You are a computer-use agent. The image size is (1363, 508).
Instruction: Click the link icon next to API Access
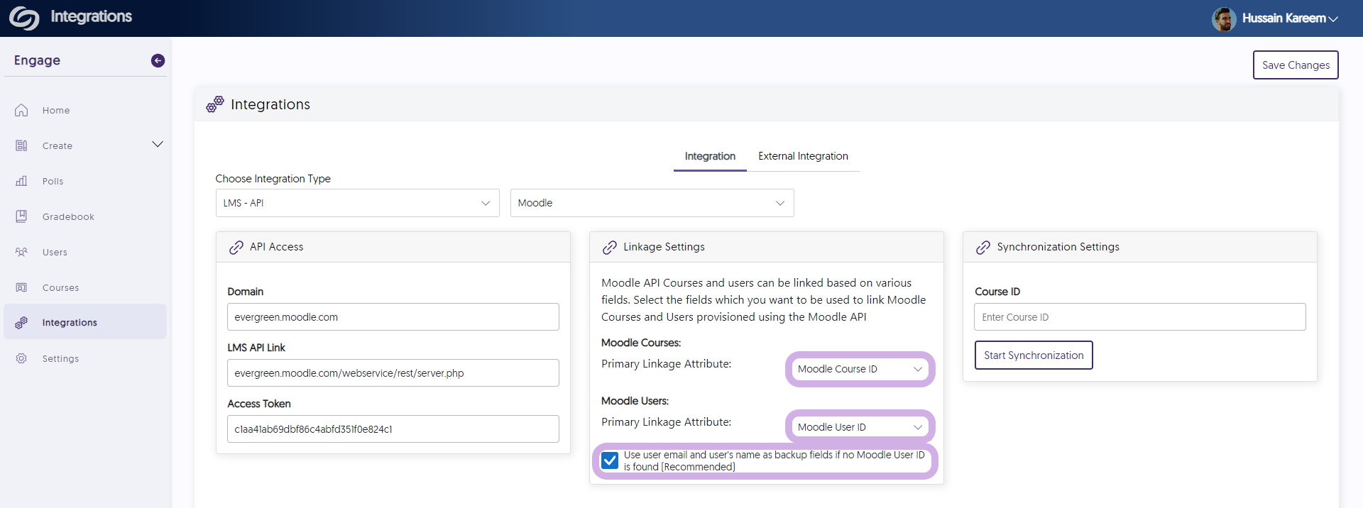click(236, 248)
